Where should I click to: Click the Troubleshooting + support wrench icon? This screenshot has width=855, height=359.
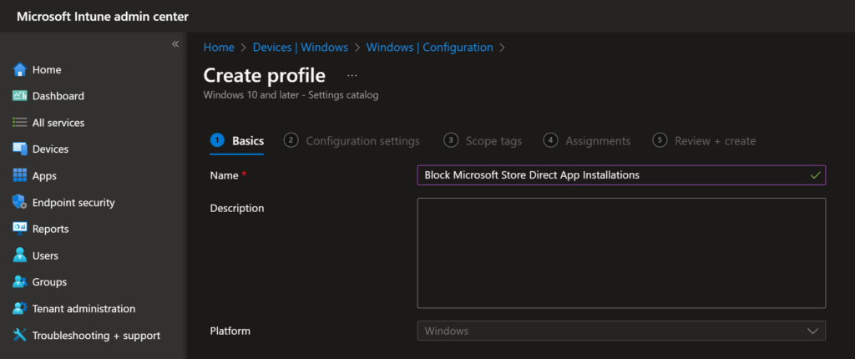[20, 335]
